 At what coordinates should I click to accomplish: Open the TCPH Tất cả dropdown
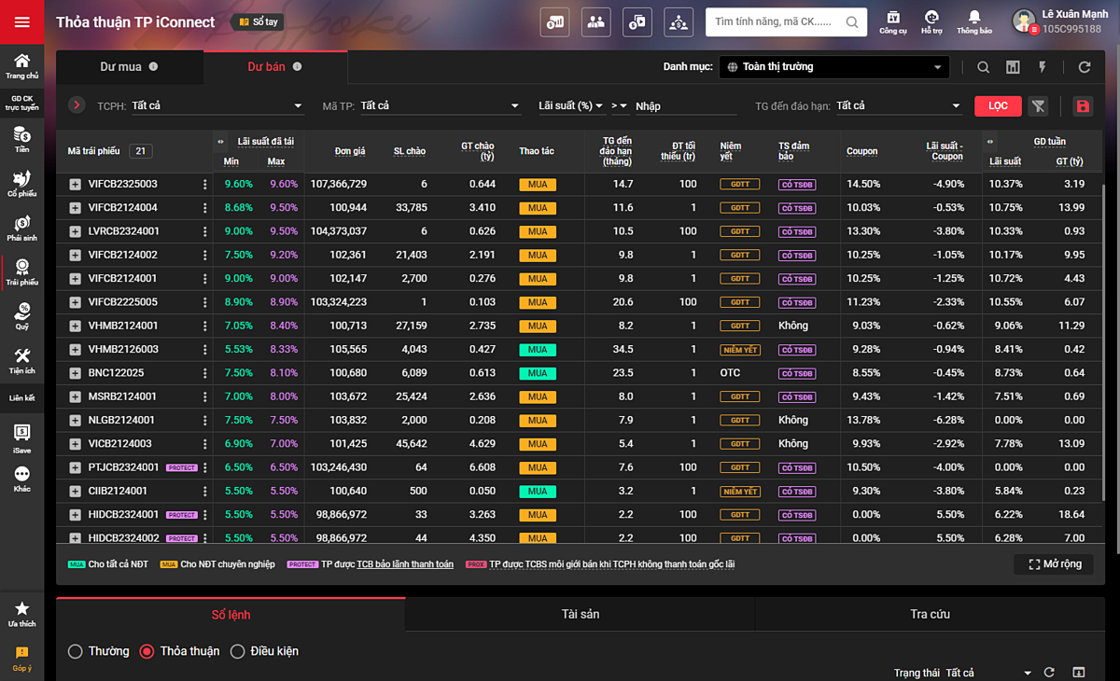[x=217, y=106]
